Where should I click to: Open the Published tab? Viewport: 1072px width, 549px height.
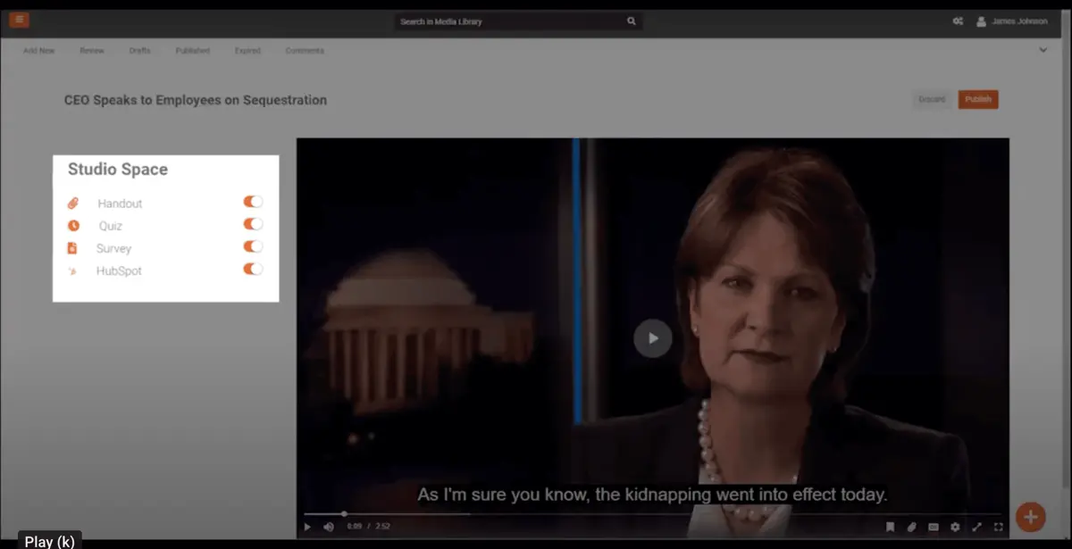[x=192, y=51]
